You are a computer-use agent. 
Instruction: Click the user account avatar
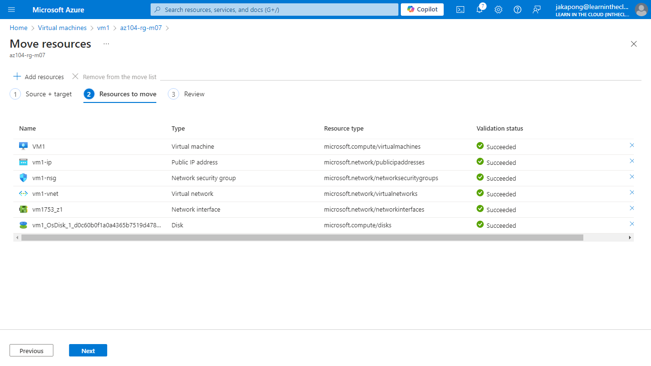pos(641,10)
